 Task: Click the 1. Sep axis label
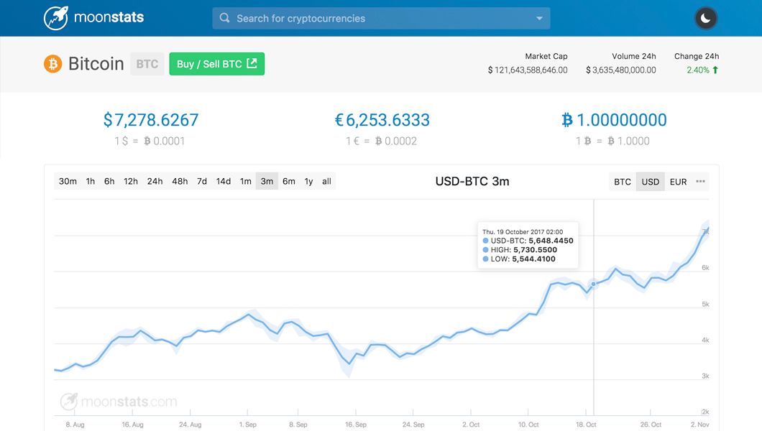point(247,425)
